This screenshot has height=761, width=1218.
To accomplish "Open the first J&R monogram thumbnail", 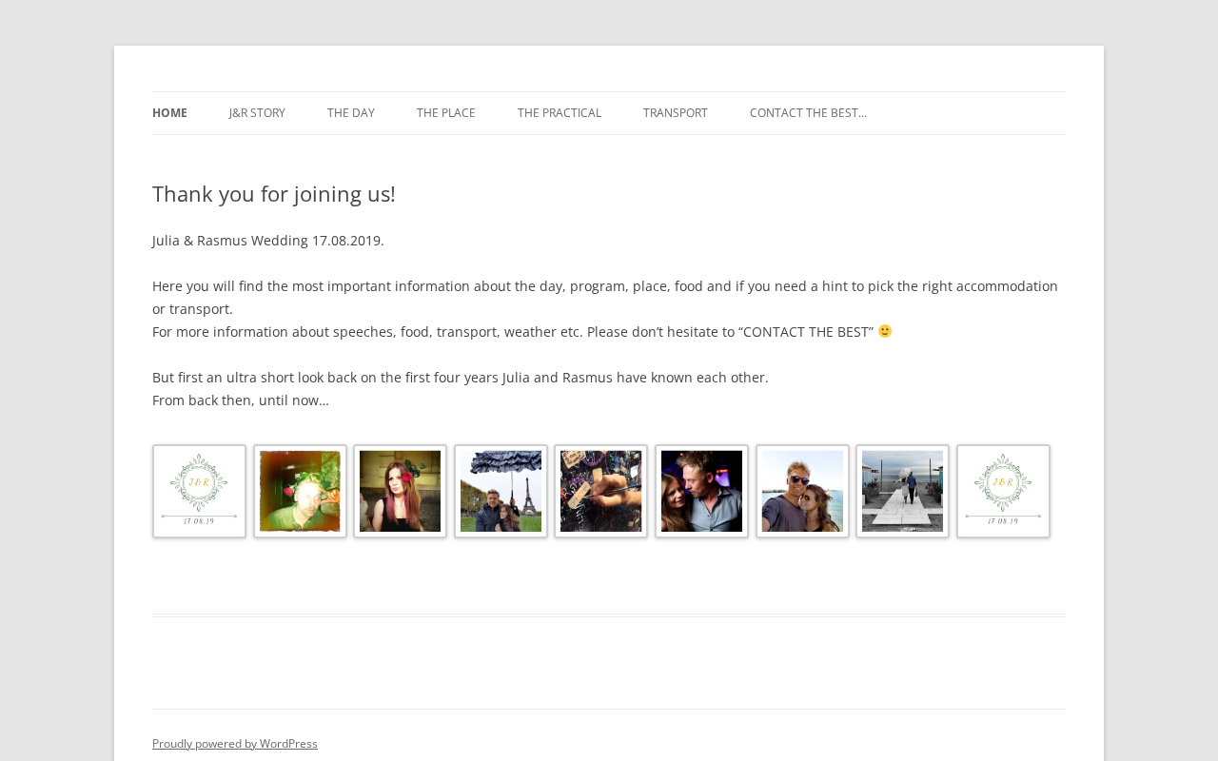I will coord(199,491).
